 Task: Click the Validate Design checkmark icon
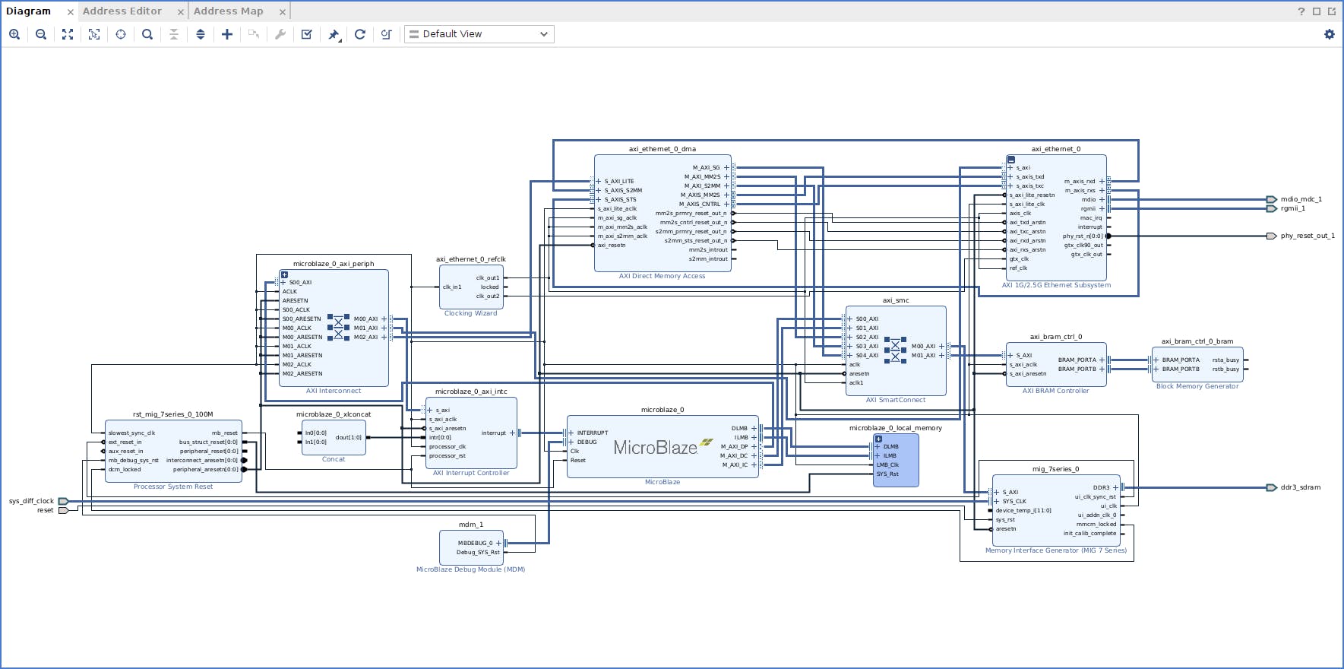click(x=307, y=34)
